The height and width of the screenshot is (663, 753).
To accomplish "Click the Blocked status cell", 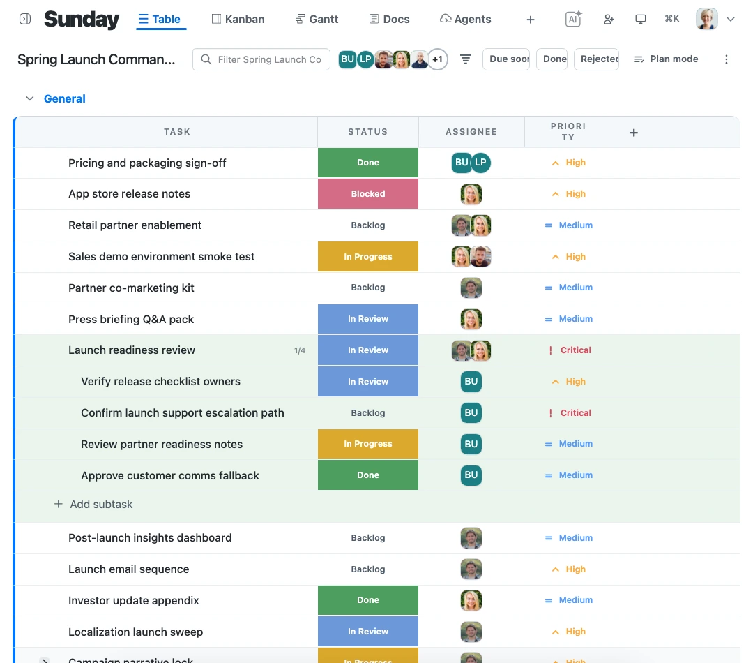I will (x=368, y=194).
